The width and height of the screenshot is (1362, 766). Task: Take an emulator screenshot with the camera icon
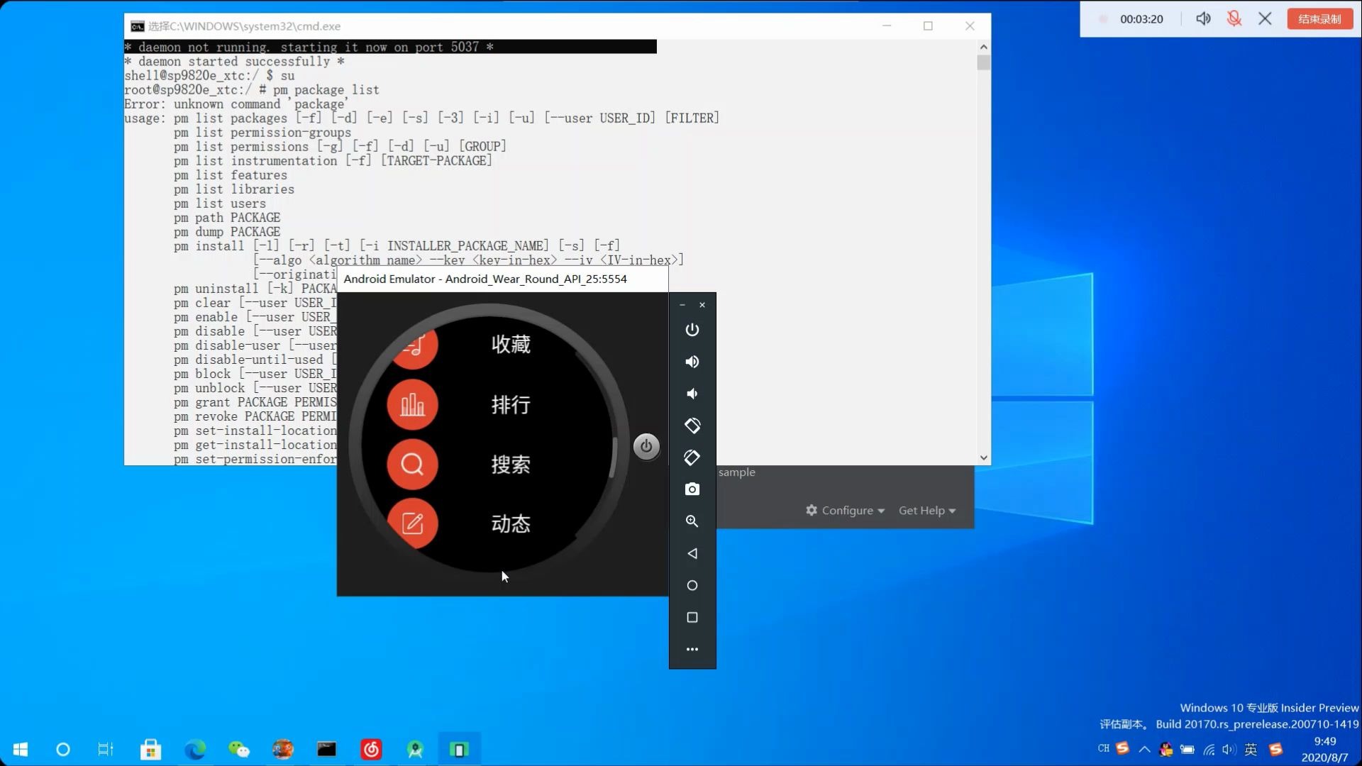click(692, 489)
